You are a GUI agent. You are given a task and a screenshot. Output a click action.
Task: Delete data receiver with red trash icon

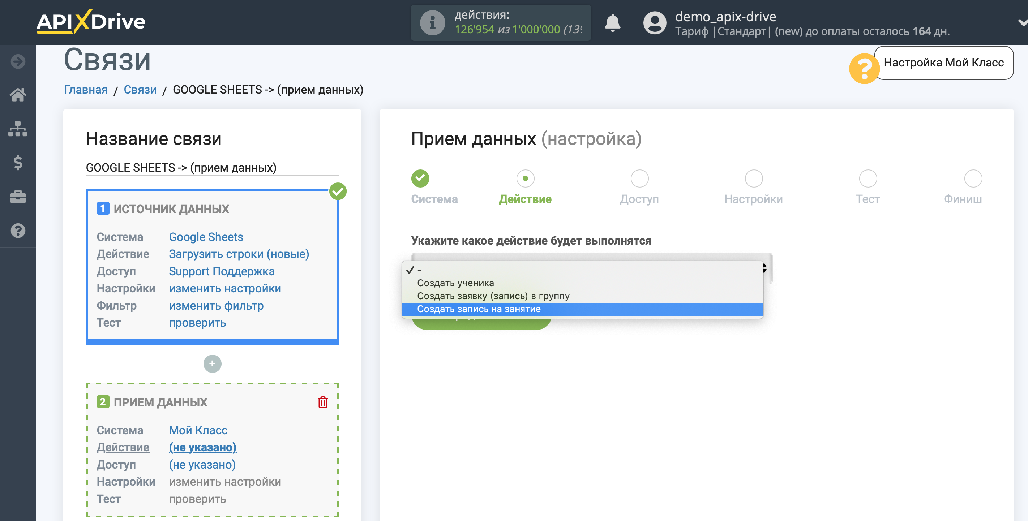coord(323,402)
